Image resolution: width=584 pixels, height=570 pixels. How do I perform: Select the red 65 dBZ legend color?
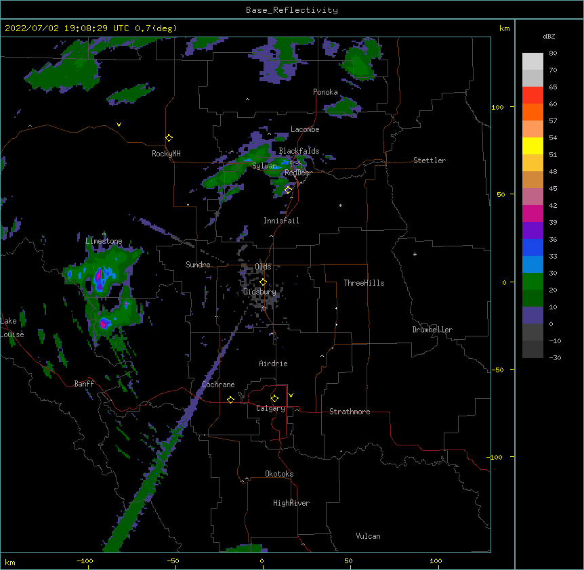(x=533, y=95)
